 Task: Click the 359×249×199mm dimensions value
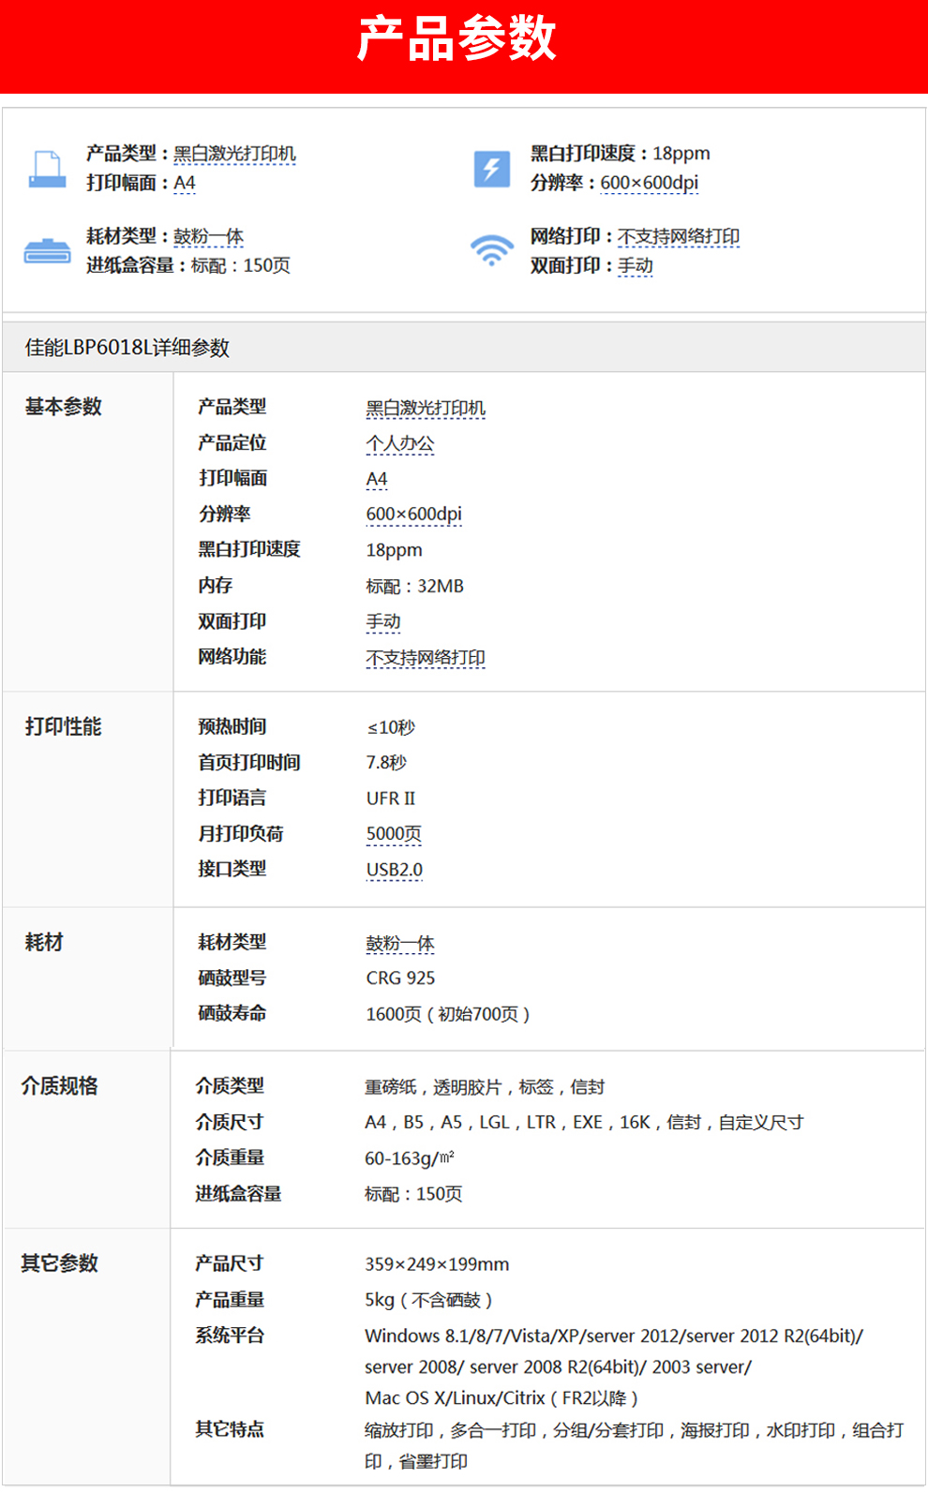click(438, 1264)
